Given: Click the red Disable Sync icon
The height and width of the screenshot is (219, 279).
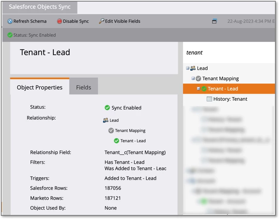Looking at the screenshot, I should [x=59, y=21].
